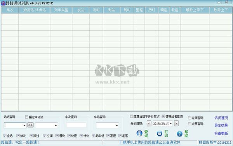Viewport: 233px width, 146px height.
Task: Uncheck the 始发 train filter
Action: [18, 136]
